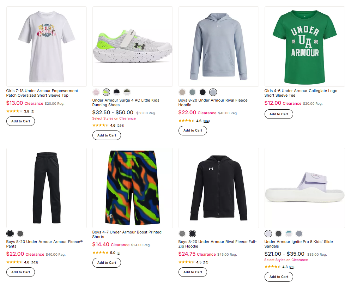The width and height of the screenshot is (351, 286).
Task: Select the light blue swatch for the Rival Hoodie
Action: (213, 92)
